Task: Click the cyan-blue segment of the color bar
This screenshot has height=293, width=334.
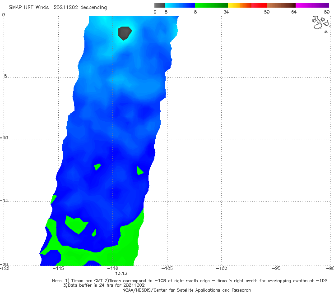Action: (180, 5)
